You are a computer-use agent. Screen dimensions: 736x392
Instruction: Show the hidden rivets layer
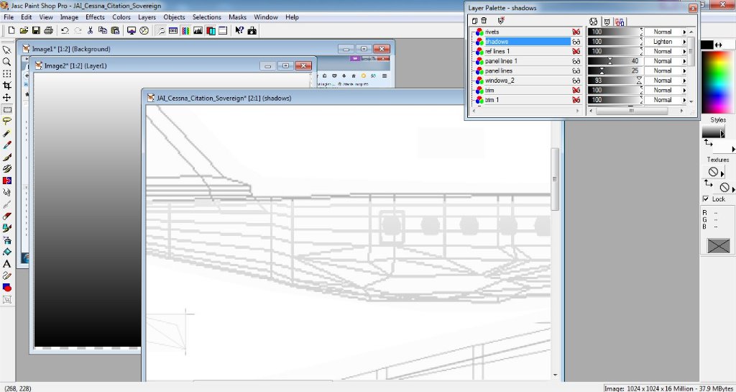click(x=576, y=32)
